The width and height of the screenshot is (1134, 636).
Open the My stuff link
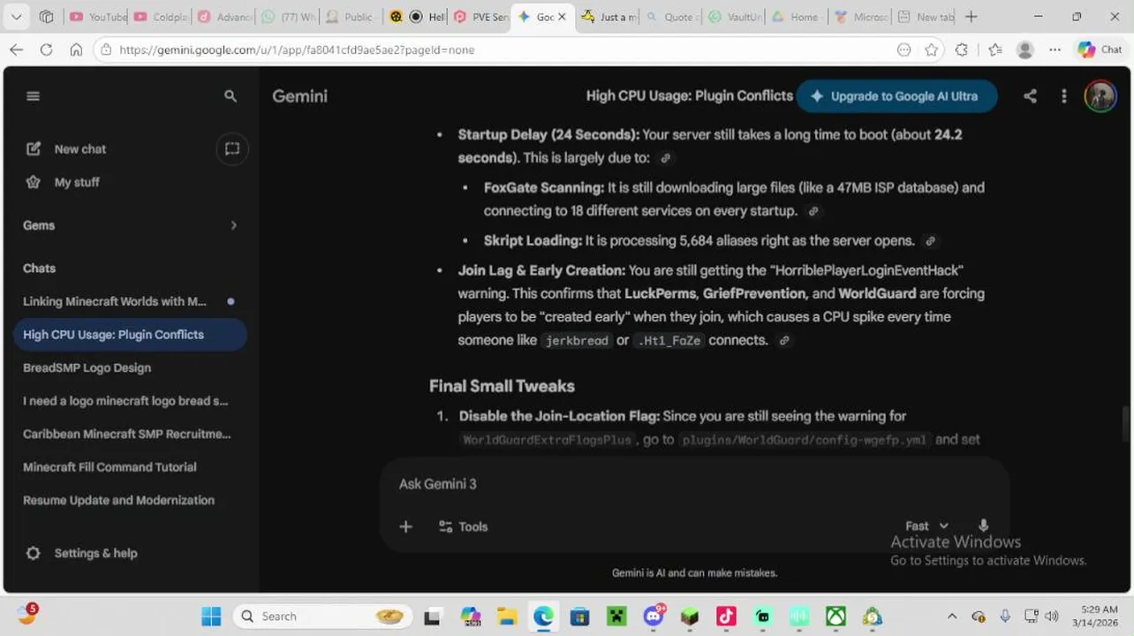(x=77, y=182)
